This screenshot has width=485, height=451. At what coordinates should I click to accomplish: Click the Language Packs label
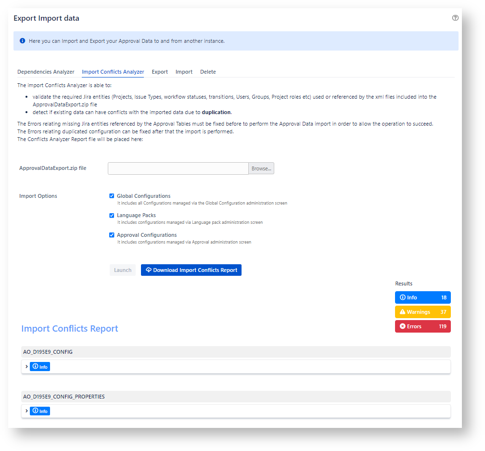pyautogui.click(x=136, y=215)
